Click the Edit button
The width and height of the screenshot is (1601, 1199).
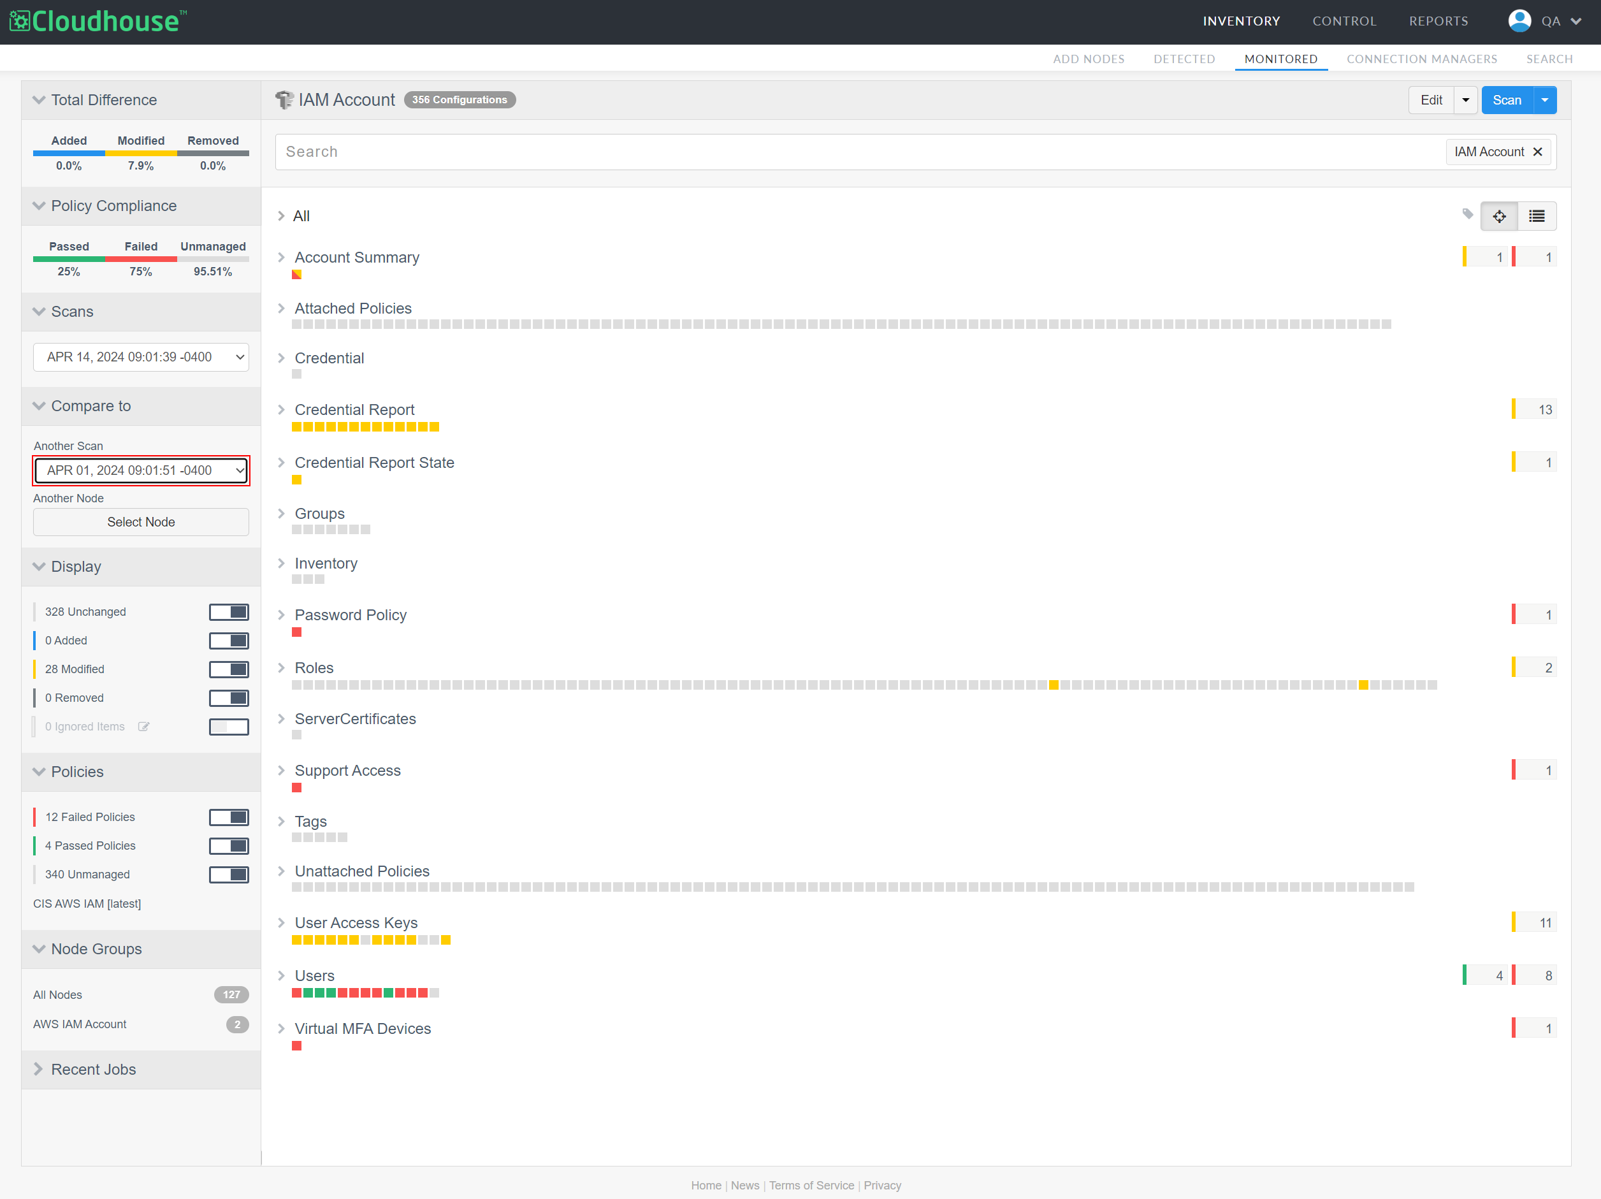tap(1431, 100)
